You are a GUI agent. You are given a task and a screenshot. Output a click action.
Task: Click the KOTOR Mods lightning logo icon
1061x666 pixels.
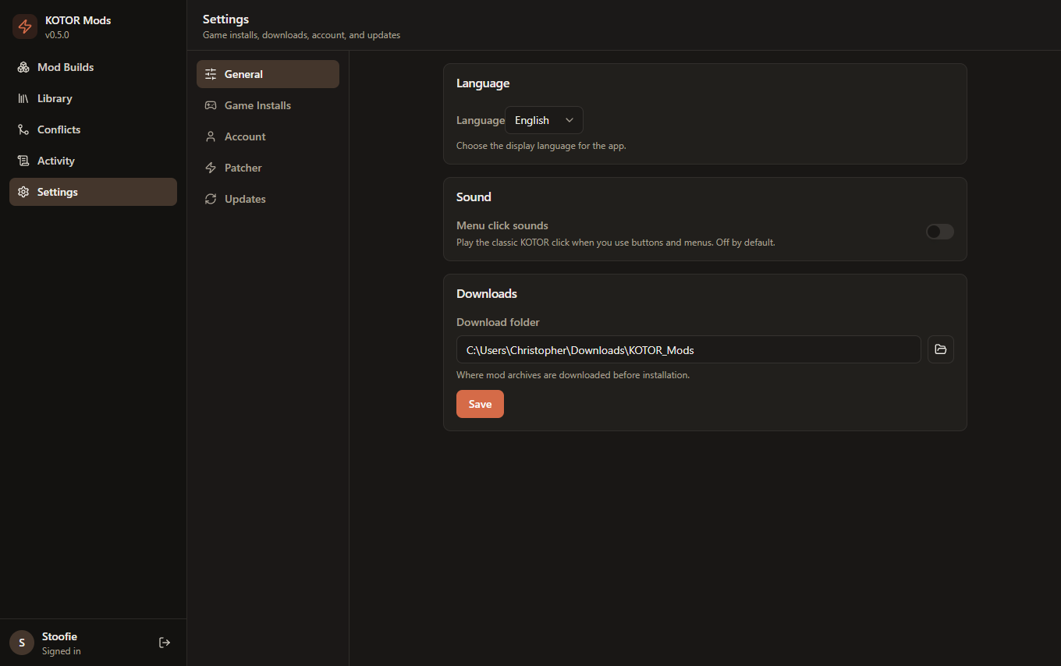[25, 27]
